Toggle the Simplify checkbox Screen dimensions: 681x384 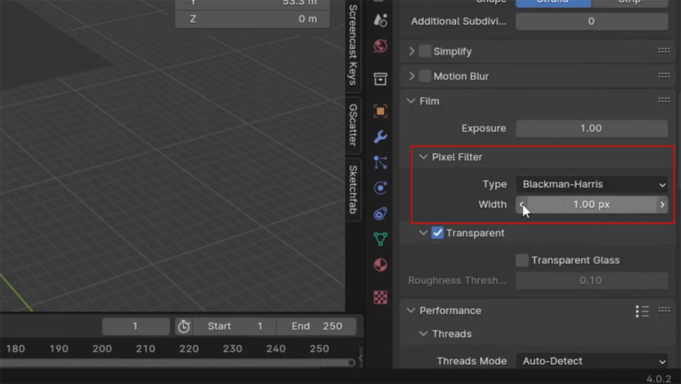[x=425, y=51]
